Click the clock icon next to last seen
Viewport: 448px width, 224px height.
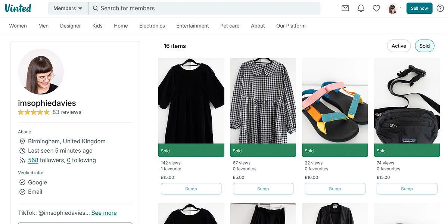pos(22,150)
